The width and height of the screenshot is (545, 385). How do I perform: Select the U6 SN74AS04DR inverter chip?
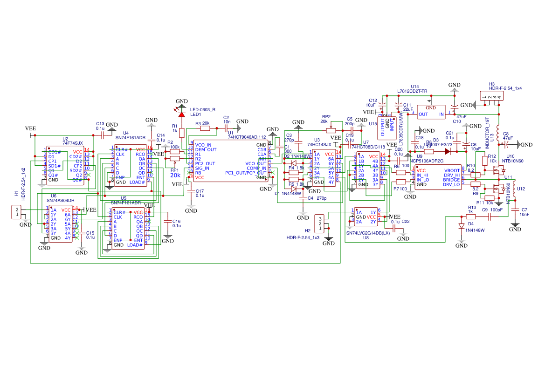tap(61, 223)
